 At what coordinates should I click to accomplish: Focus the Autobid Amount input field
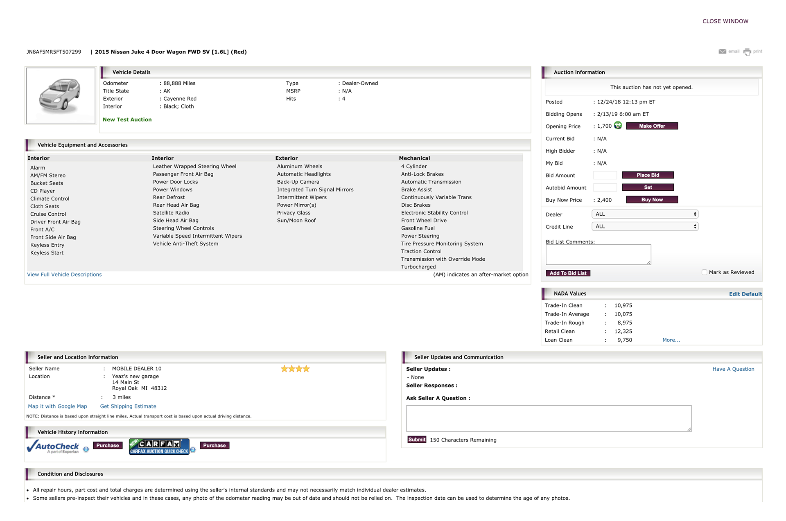click(605, 187)
